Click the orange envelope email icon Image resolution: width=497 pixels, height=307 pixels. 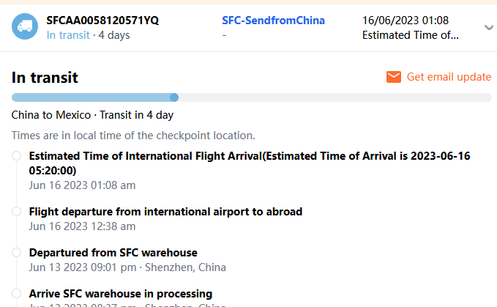click(394, 77)
